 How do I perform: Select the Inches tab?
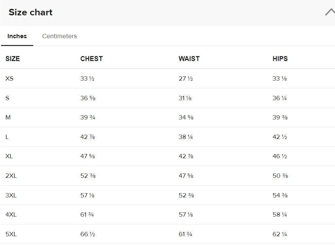coord(17,36)
